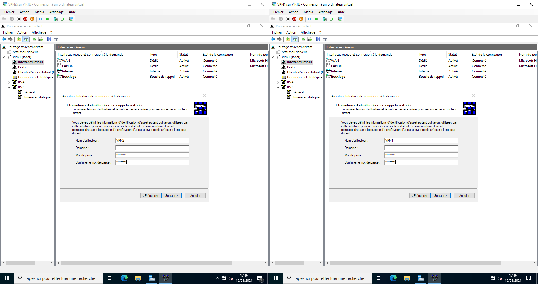Click the orange save state icon in VPN2 window
This screenshot has height=284, width=538.
32,19
